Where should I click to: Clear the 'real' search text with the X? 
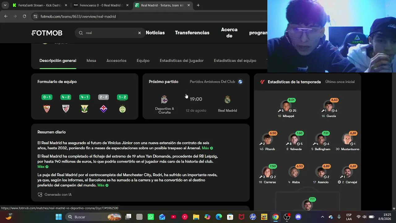click(x=140, y=33)
